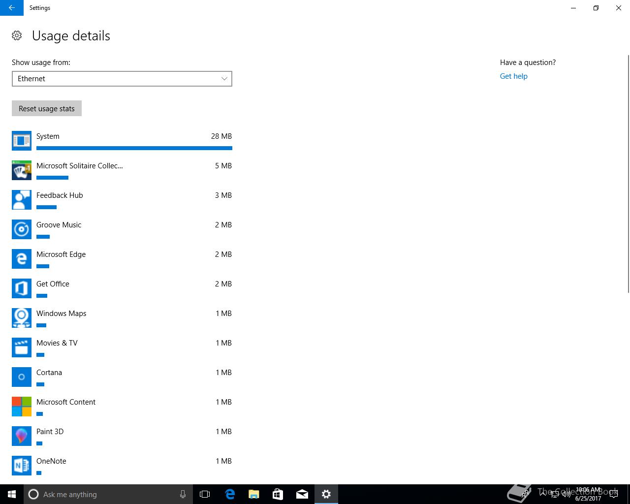This screenshot has width=630, height=504.
Task: Click the System app icon
Action: click(22, 141)
